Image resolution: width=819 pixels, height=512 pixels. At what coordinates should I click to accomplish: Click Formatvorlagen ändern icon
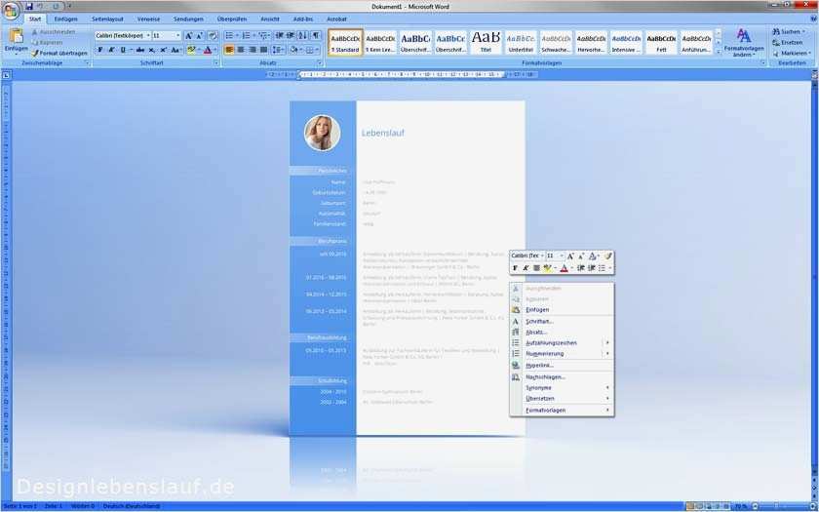(x=744, y=37)
